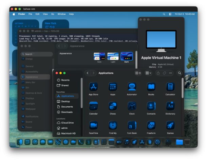Open the Finder menu in menu bar
Viewport: 207px width, 160px height.
coord(22,14)
